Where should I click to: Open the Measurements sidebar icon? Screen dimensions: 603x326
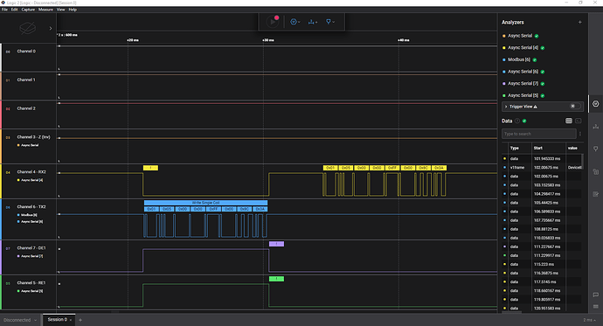pyautogui.click(x=596, y=127)
